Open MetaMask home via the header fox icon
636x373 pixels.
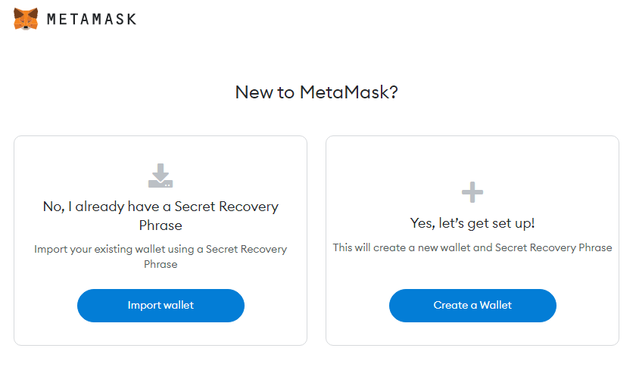pos(26,19)
